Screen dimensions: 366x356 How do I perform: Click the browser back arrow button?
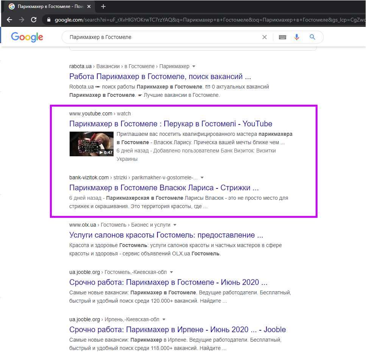pos(9,20)
